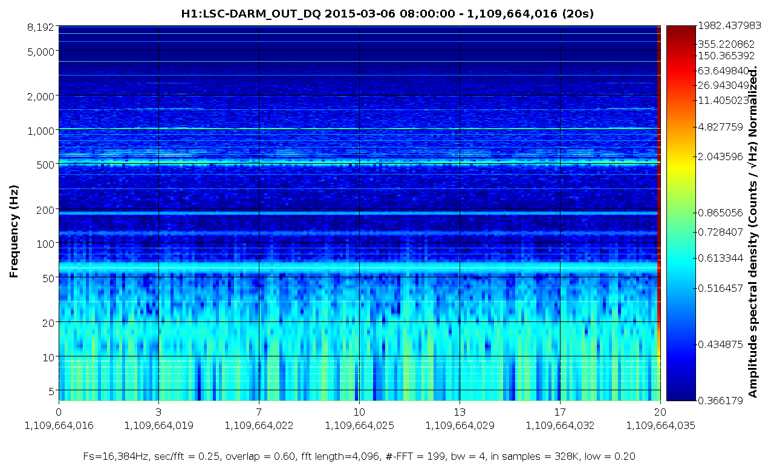Select colorbar value 26.943049
This screenshot has width=774, height=464.
[723, 85]
